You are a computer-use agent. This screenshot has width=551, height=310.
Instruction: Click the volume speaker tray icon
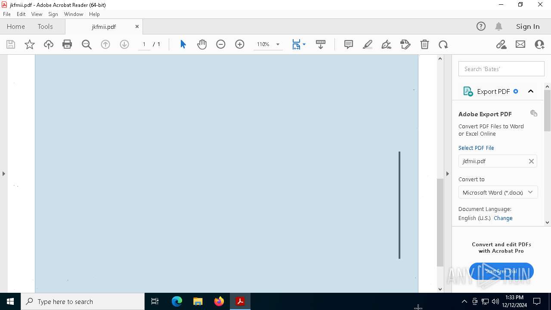pos(495,301)
